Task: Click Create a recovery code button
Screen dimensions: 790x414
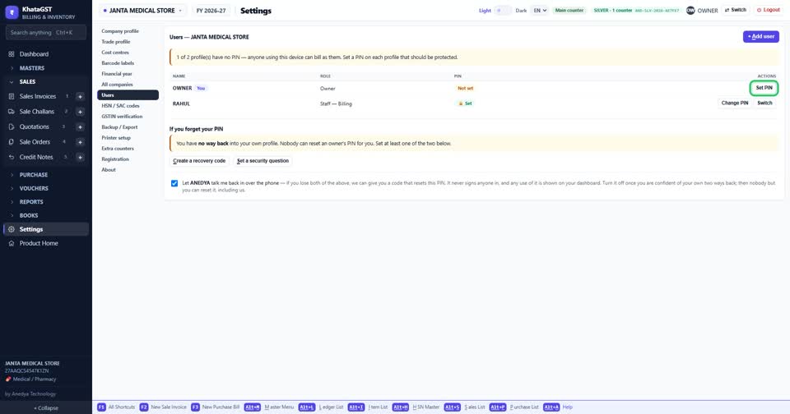Action: [x=199, y=161]
